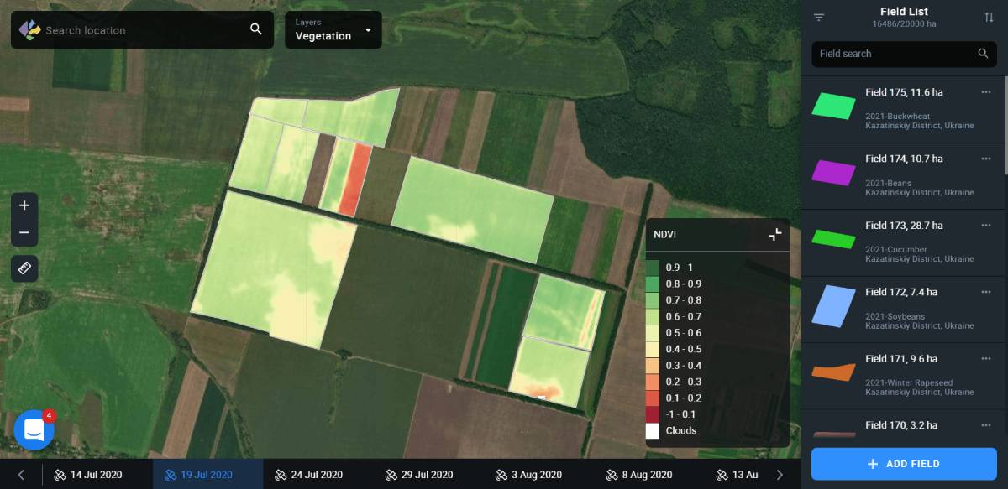Zoom in on the map
The width and height of the screenshot is (1008, 489).
point(24,205)
